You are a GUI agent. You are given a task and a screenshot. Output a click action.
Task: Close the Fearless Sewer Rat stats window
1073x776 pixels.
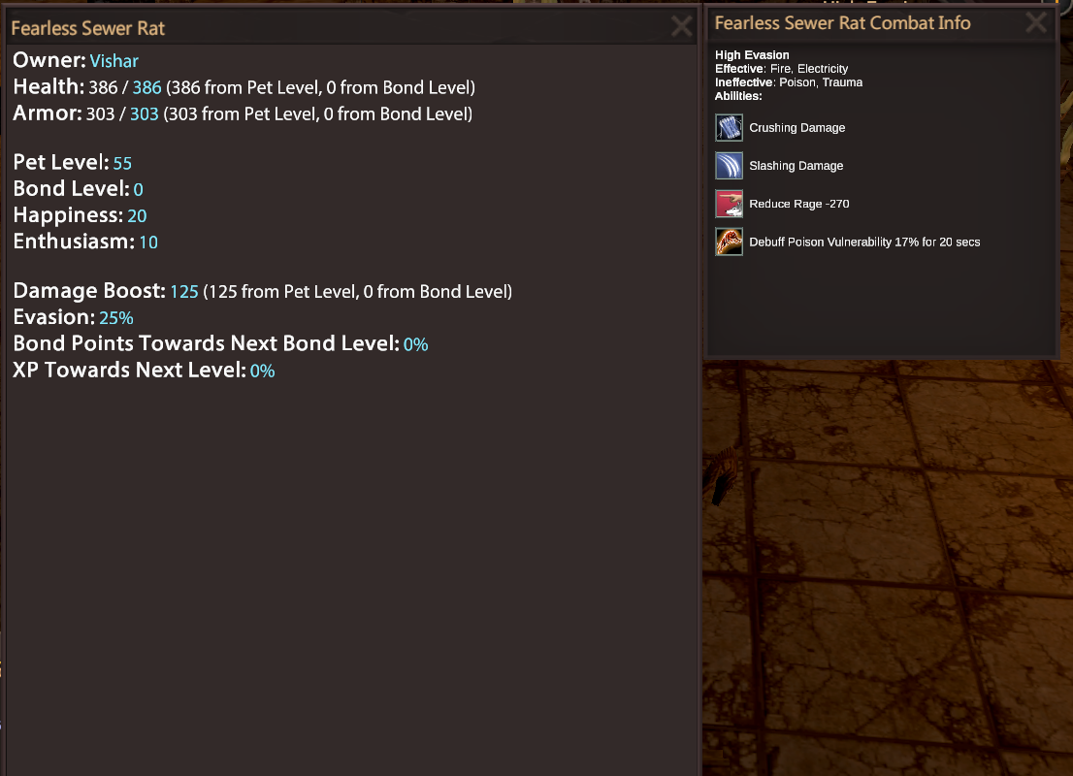tap(681, 27)
